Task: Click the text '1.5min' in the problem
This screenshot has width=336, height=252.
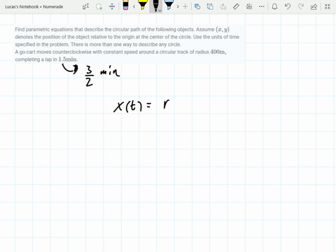Action: (x=67, y=59)
